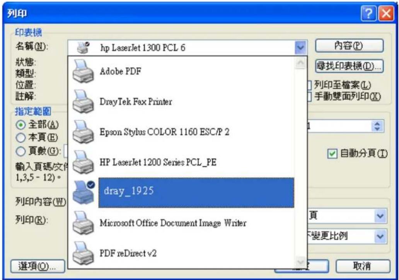Screen dimensions: 399x280
Task: Open the help question mark button
Action: pos(368,13)
